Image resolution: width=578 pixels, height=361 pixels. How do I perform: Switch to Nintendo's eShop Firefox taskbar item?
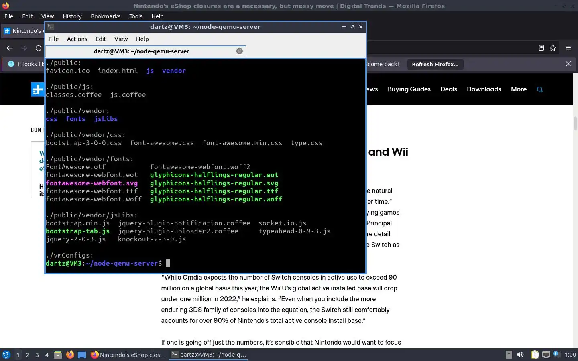coord(128,355)
